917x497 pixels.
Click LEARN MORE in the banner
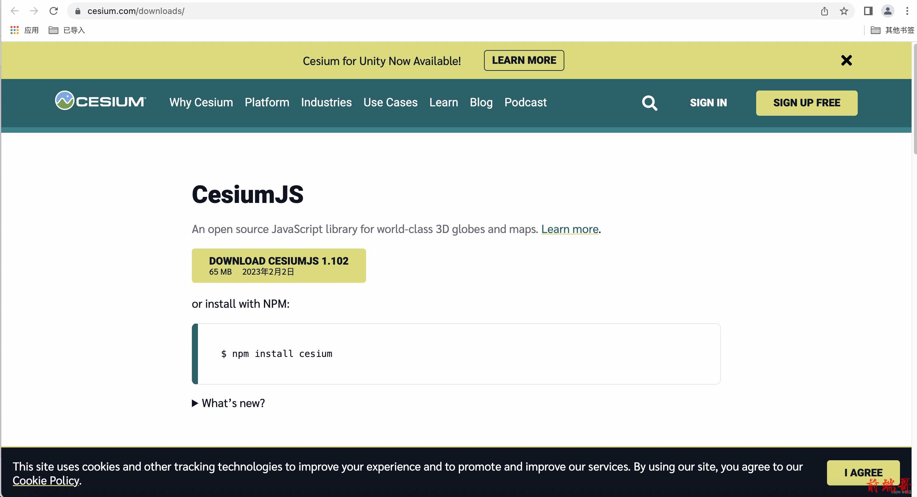[524, 60]
